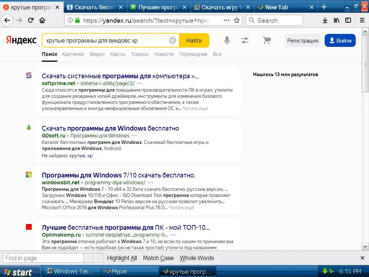Toggle the sidebar view icon

pyautogui.click(x=348, y=20)
